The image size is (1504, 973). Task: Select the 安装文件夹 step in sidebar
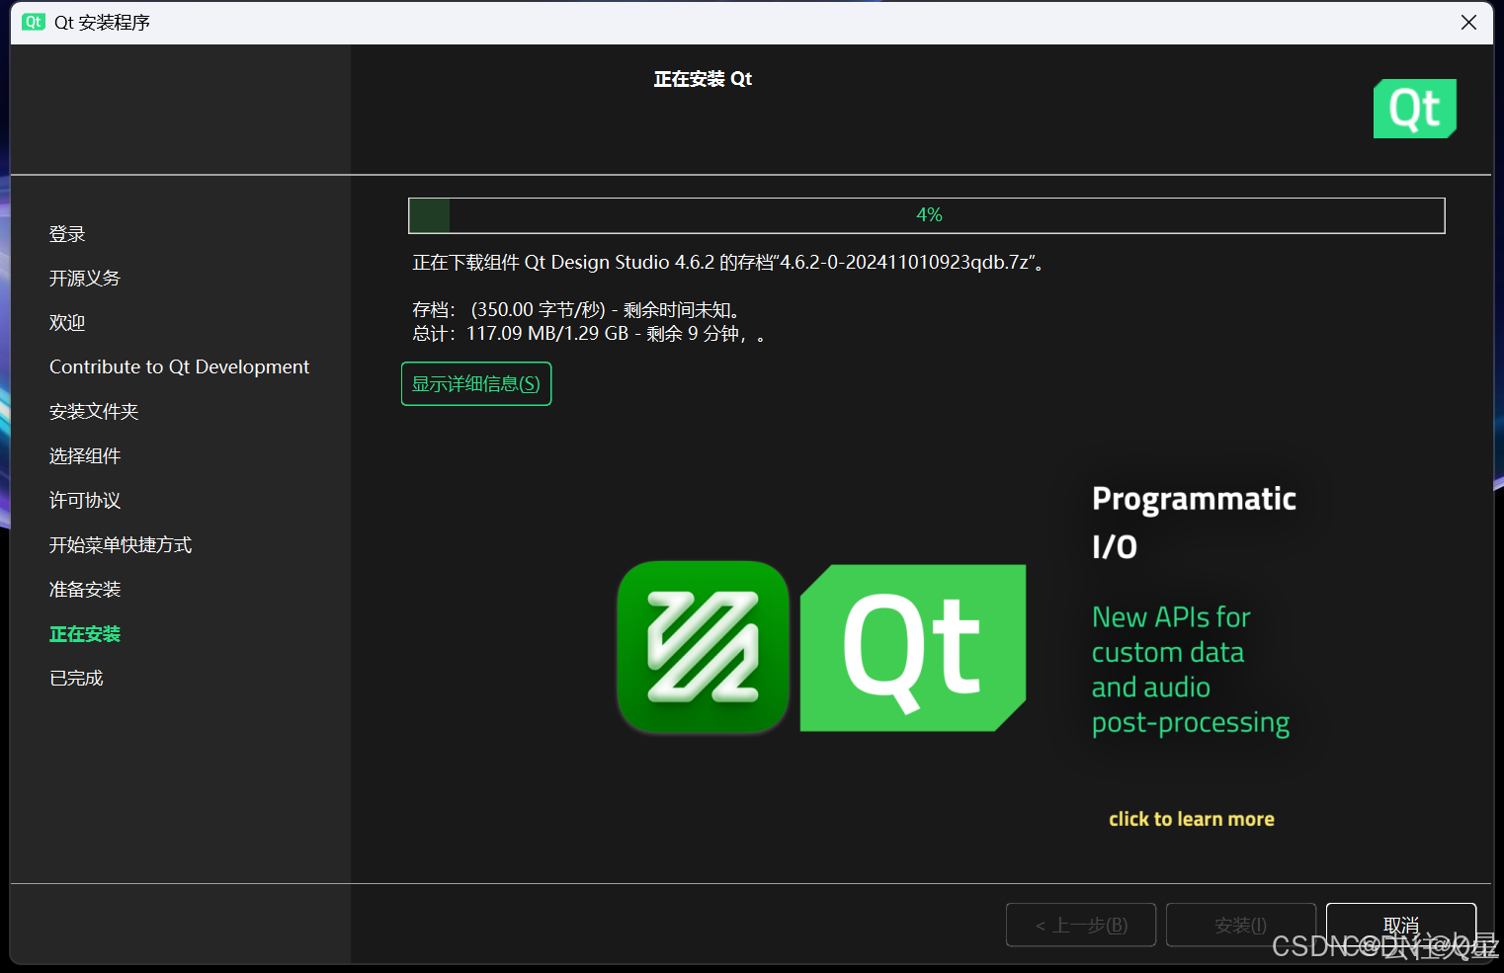click(94, 411)
